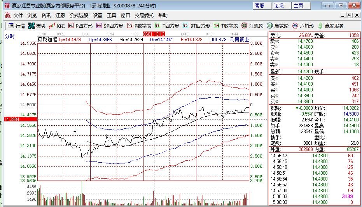The width and height of the screenshot is (362, 207).
Task: Open the 工具 menu
Action: 112,16
